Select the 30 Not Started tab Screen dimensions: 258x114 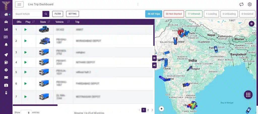[174, 14]
